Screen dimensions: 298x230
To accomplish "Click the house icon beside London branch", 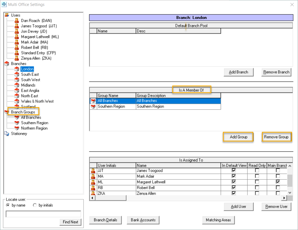I will tap(17, 69).
